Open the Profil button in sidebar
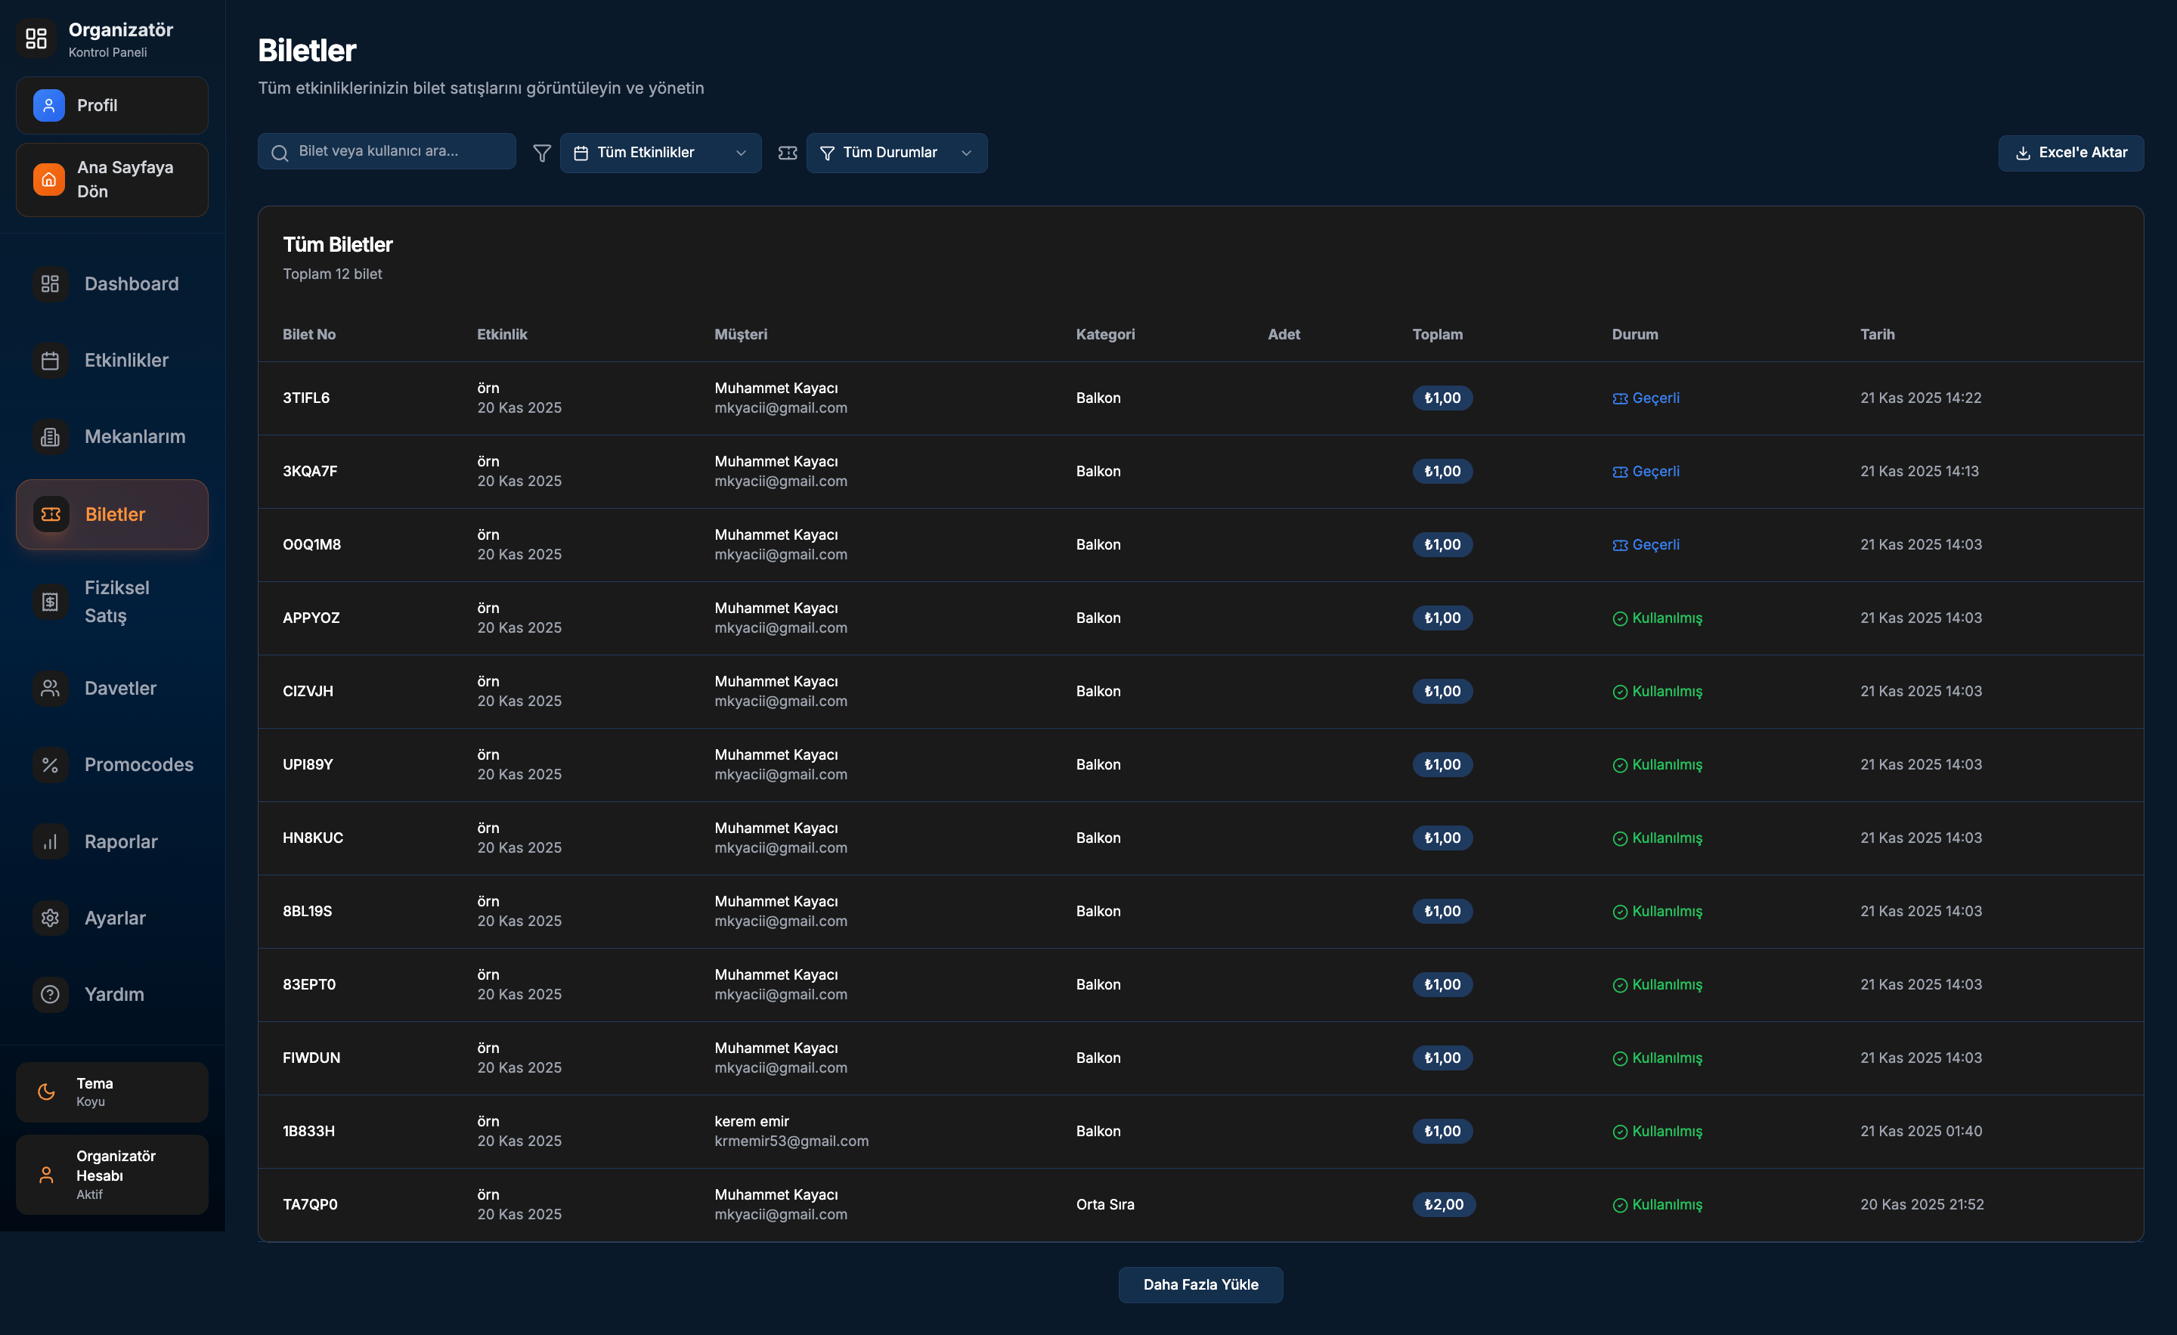 click(112, 105)
